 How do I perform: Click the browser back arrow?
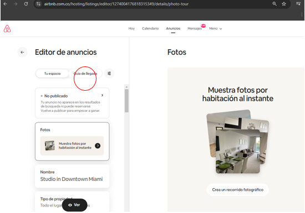pyautogui.click(x=5, y=4)
